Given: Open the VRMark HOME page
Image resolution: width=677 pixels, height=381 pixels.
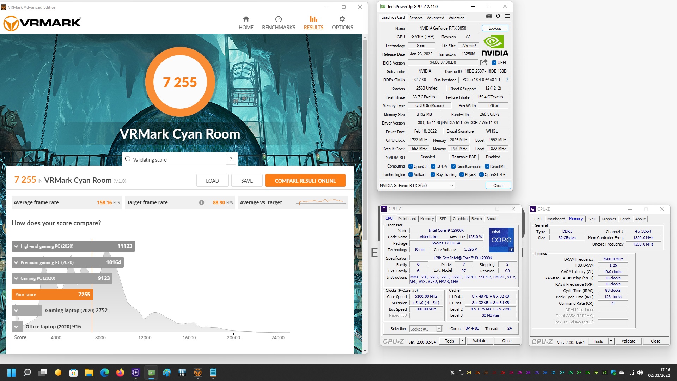Looking at the screenshot, I should pyautogui.click(x=246, y=23).
